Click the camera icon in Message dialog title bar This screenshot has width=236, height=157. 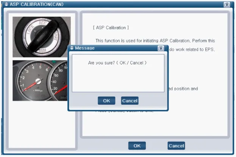(161, 48)
